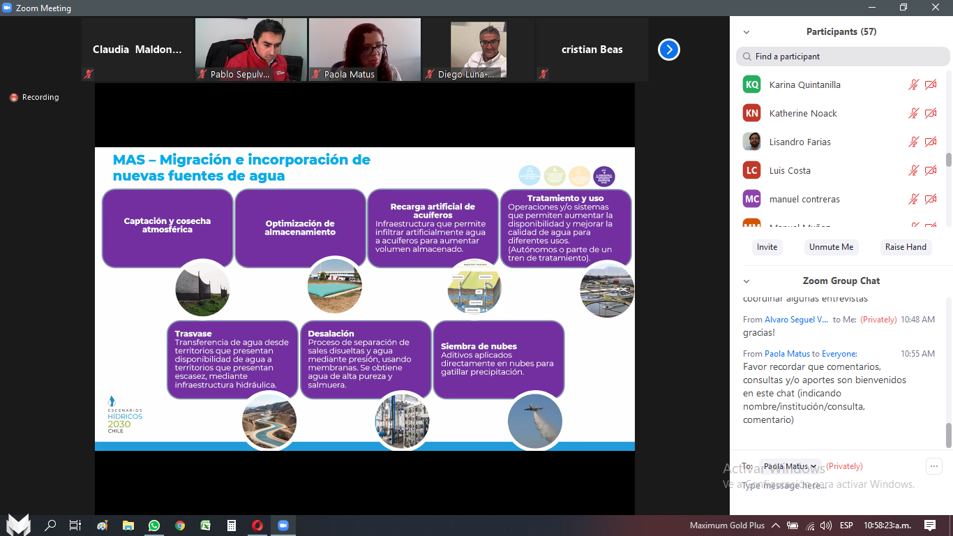953x536 pixels.
Task: Click the Unmute Me button
Action: point(831,247)
